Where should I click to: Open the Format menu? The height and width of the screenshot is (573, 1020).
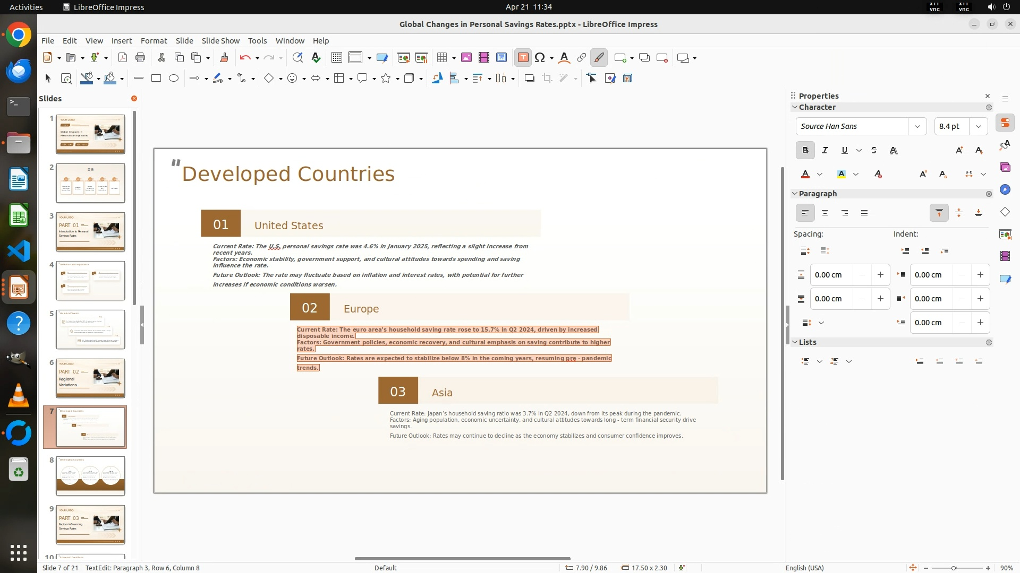pyautogui.click(x=154, y=41)
